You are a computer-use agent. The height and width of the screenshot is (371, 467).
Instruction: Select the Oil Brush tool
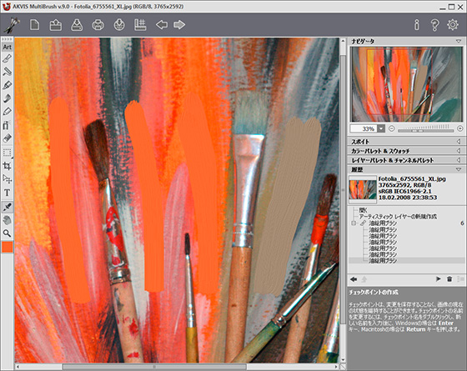tap(8, 58)
